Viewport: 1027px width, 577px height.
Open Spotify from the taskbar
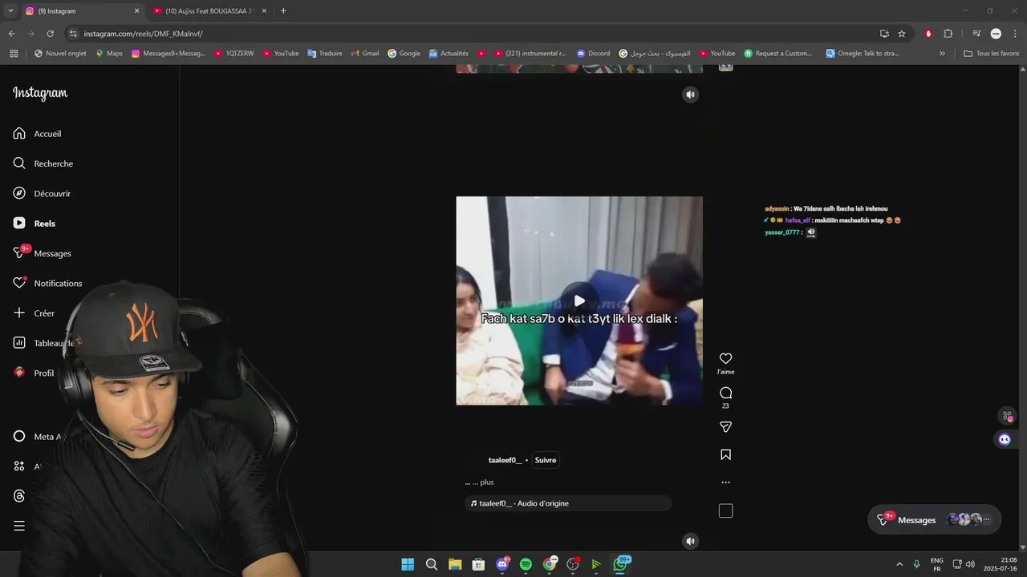pos(526,564)
